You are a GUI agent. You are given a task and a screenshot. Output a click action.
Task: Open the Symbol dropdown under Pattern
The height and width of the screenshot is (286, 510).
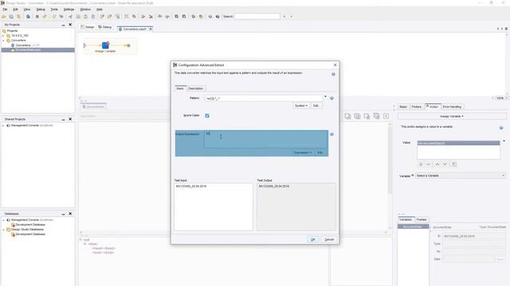click(301, 106)
